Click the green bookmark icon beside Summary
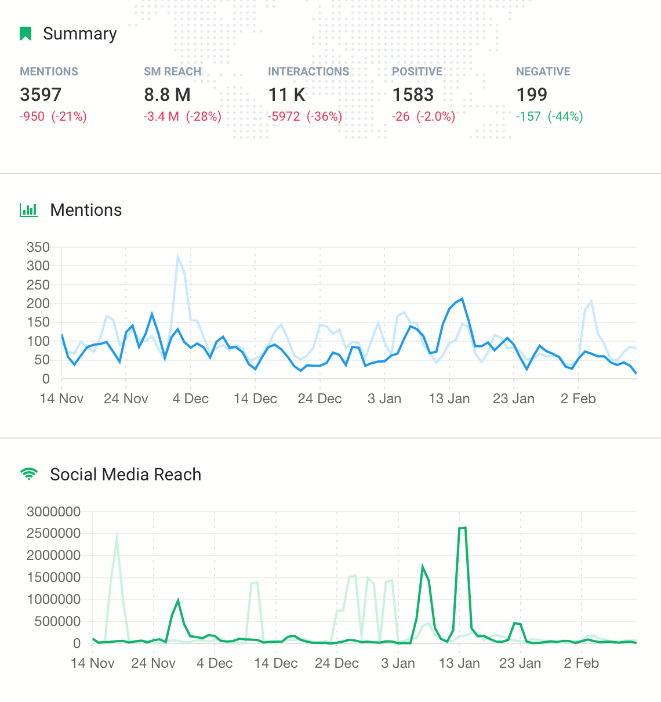The height and width of the screenshot is (702, 661). 24,33
